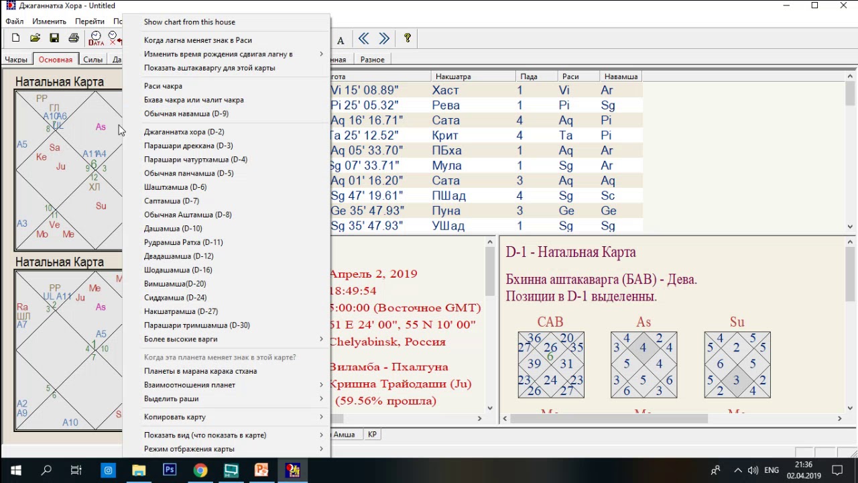Switch to the Разное tab

click(373, 60)
